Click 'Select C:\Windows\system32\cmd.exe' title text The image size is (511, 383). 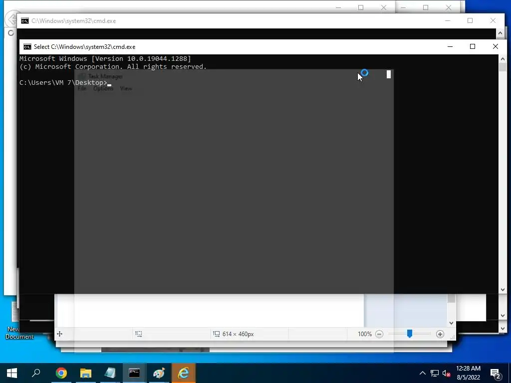84,46
